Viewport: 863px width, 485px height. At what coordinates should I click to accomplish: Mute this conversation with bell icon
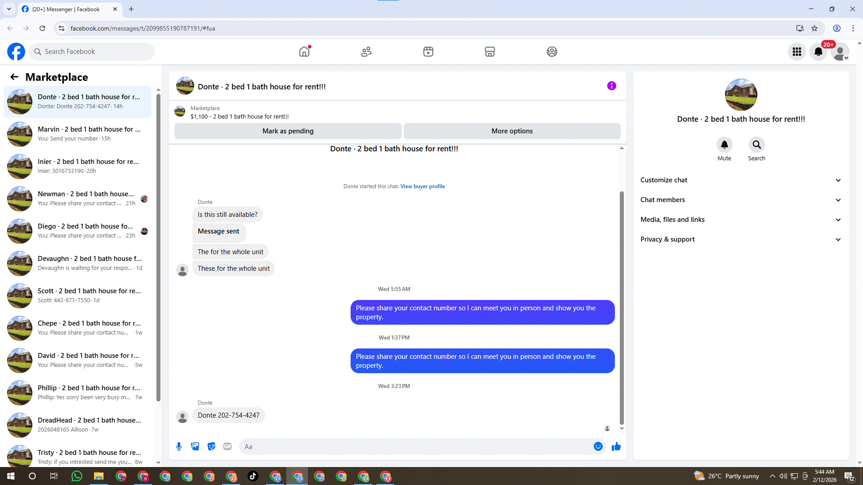tap(725, 145)
